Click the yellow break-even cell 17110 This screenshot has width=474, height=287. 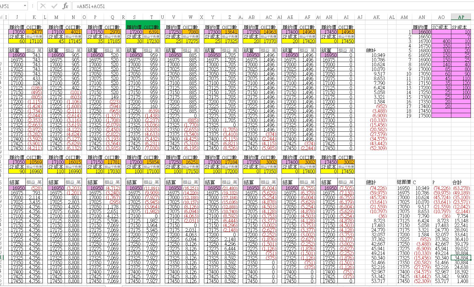point(34,41)
